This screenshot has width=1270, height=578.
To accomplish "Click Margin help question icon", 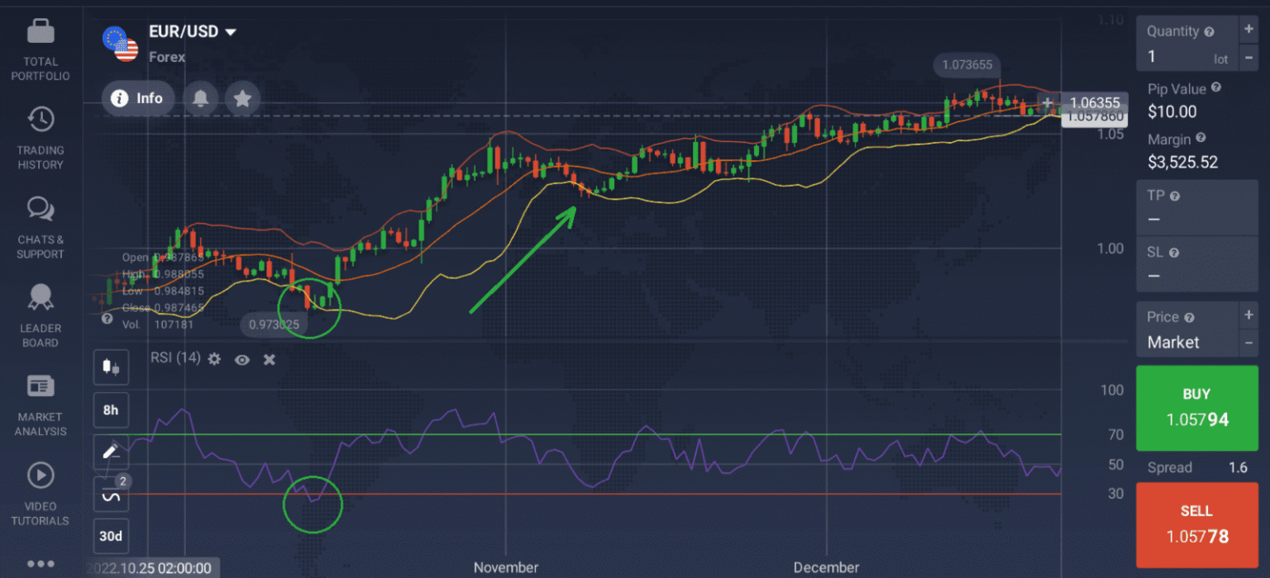I will (x=1201, y=139).
